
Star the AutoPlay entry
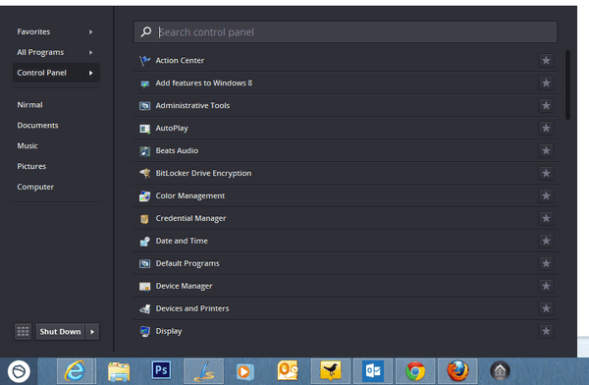pos(546,129)
